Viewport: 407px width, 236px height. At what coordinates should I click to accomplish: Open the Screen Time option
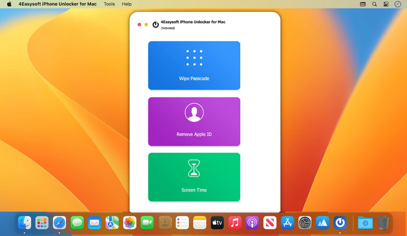(x=194, y=177)
